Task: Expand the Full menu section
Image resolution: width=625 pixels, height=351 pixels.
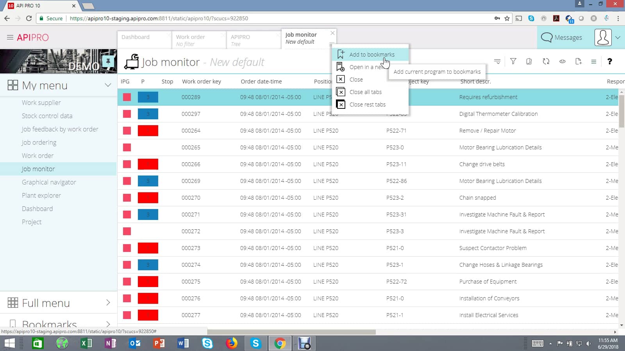Action: 46,303
